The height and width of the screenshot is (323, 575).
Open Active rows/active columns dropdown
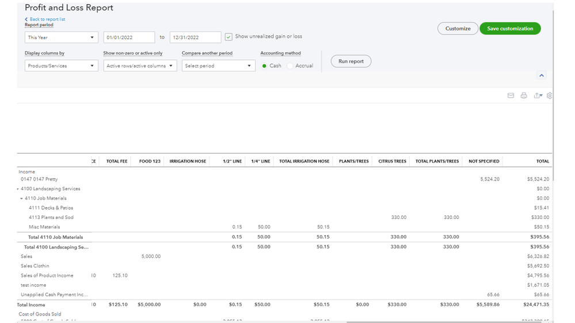pyautogui.click(x=140, y=66)
